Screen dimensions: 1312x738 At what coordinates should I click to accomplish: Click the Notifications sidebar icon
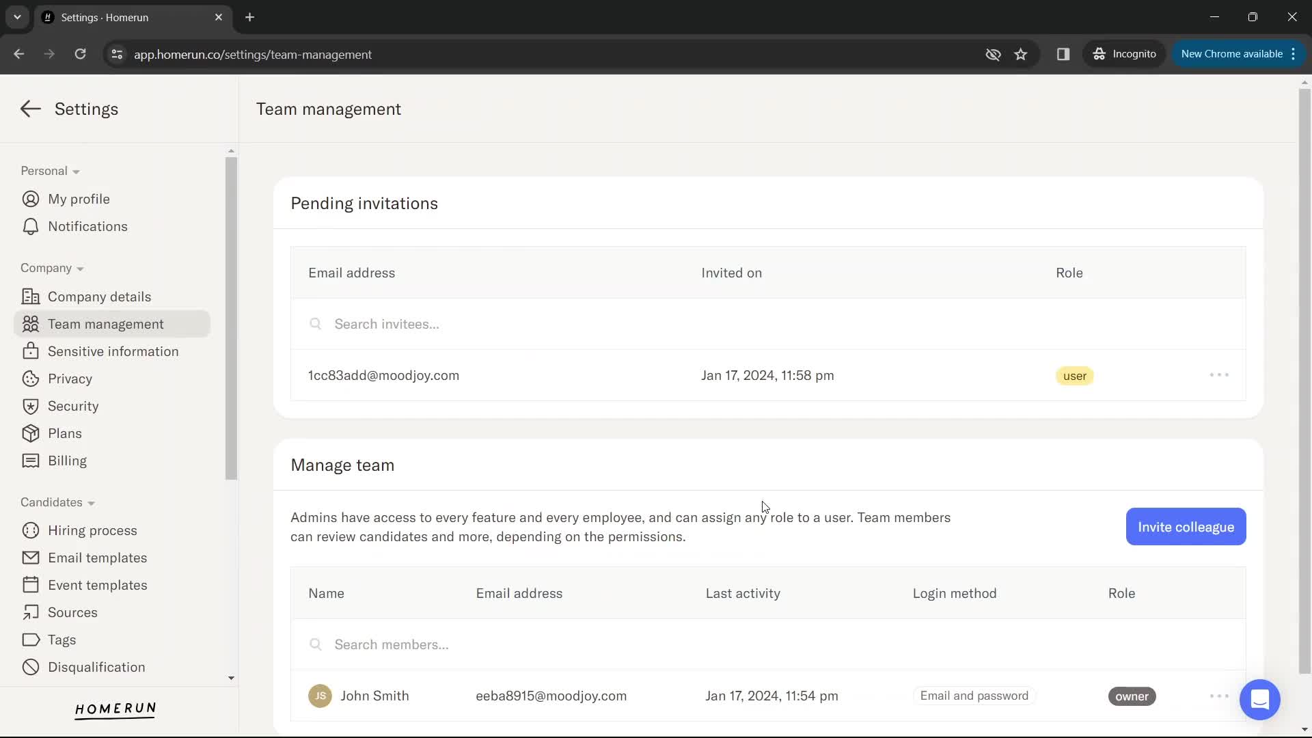point(31,226)
